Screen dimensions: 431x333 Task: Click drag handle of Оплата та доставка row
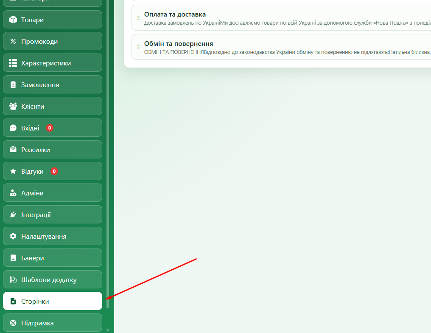pyautogui.click(x=138, y=18)
